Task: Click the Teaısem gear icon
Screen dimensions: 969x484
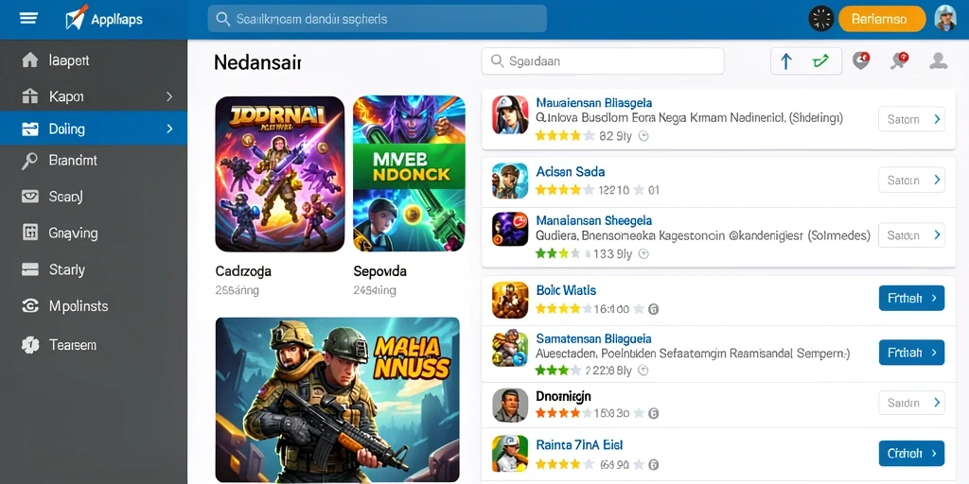Action: pos(29,344)
